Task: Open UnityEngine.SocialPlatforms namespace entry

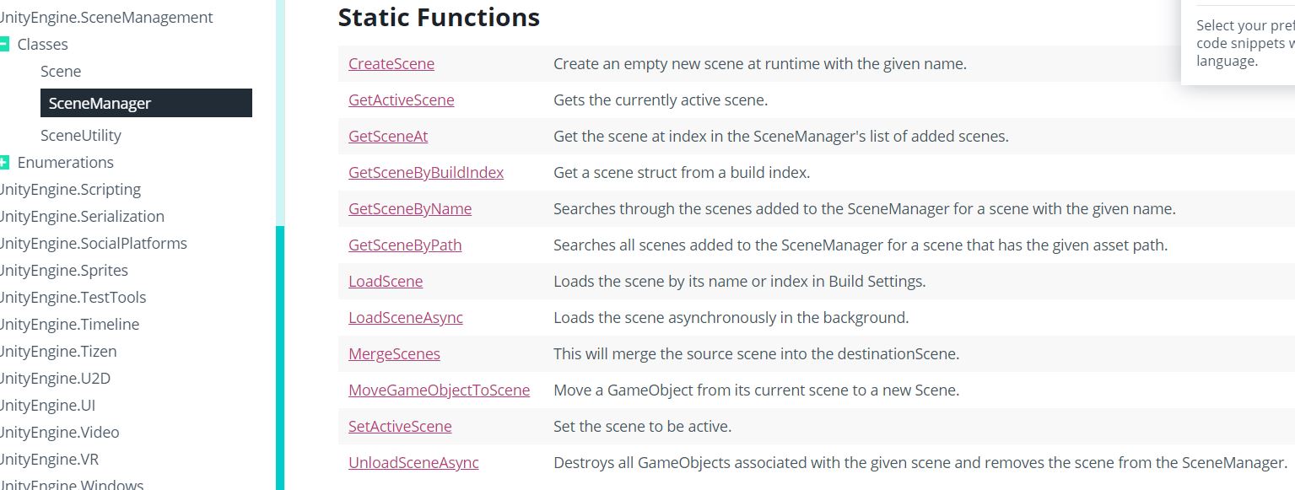Action: point(94,244)
